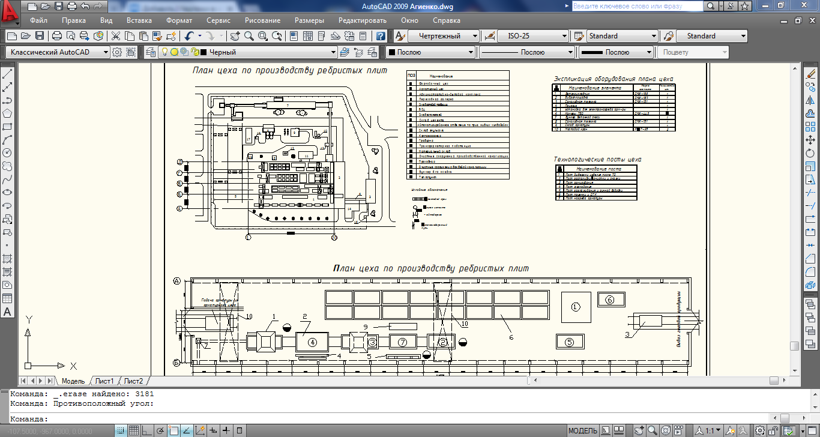Toggle Polar tracking in status bar

point(160,430)
